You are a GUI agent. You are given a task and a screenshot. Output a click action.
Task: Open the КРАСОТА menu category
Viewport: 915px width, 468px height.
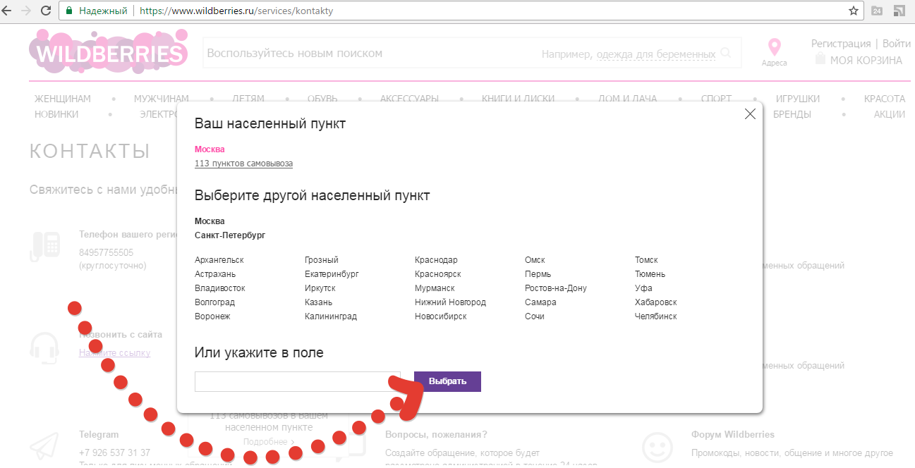885,99
